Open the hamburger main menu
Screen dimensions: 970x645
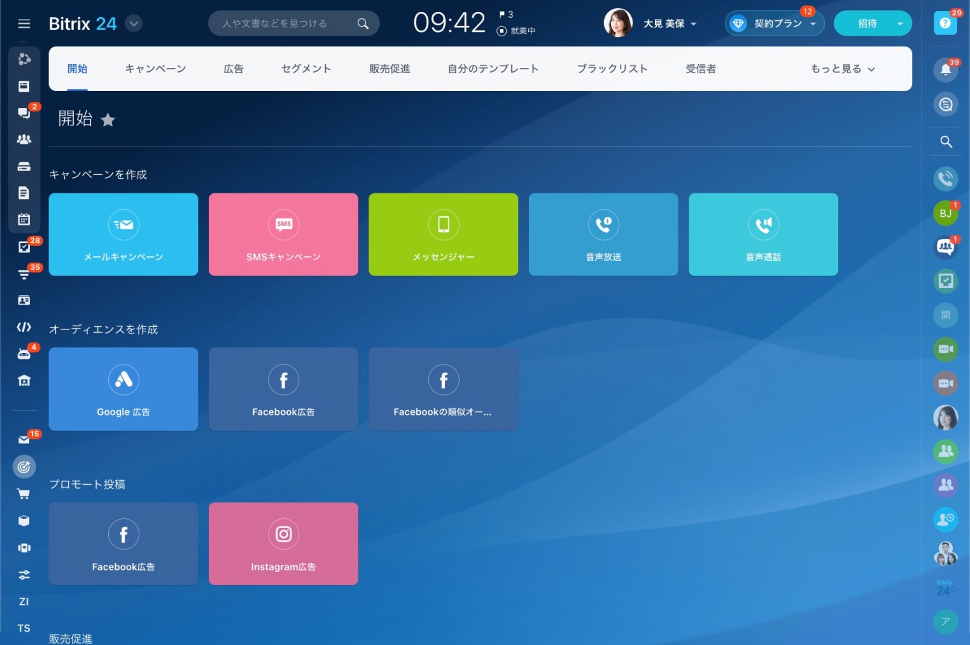[24, 24]
